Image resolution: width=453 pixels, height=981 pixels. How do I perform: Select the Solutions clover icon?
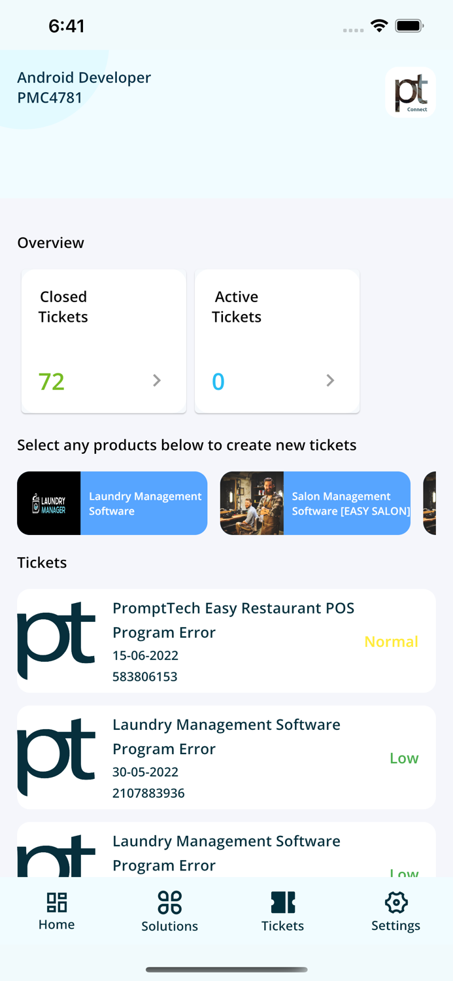coord(169,901)
